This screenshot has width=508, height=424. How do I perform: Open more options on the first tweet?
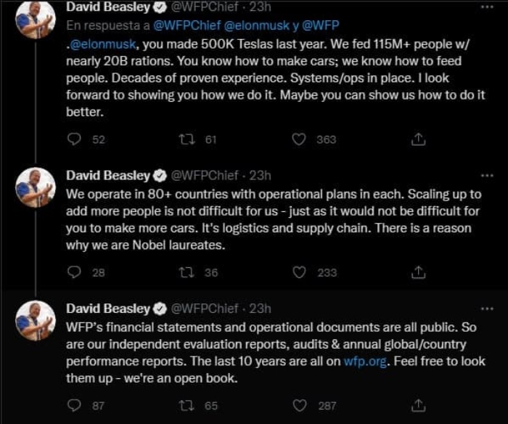(x=486, y=7)
